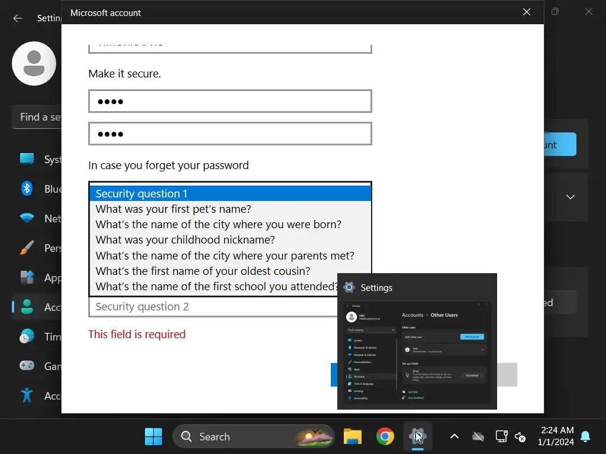This screenshot has height=454, width=606.
Task: Click the Settings window restore button
Action: (555, 12)
